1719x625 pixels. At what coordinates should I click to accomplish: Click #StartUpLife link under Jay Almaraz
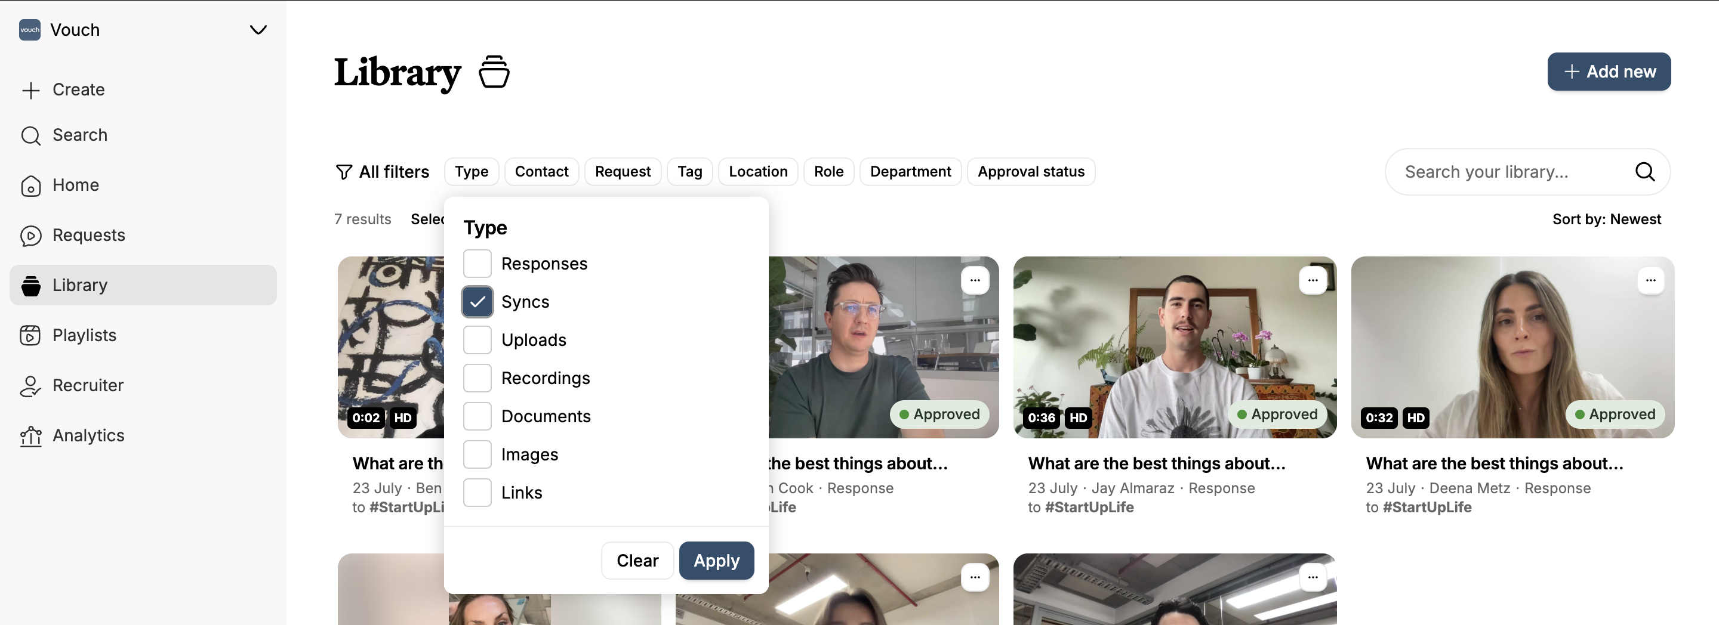pos(1089,507)
